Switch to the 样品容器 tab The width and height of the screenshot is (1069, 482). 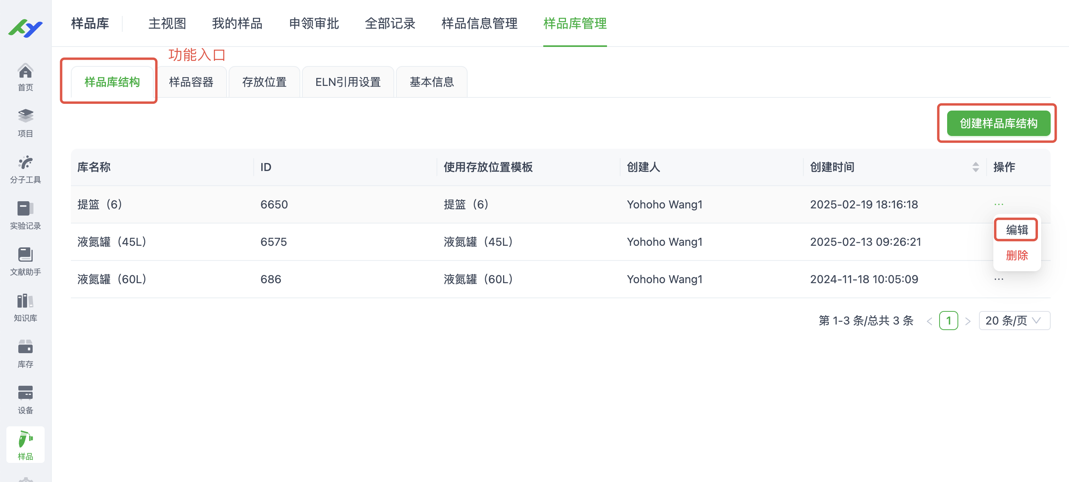point(191,82)
